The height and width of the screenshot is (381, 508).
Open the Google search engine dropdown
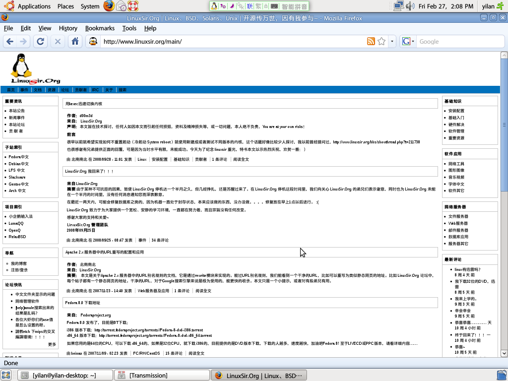(x=408, y=42)
